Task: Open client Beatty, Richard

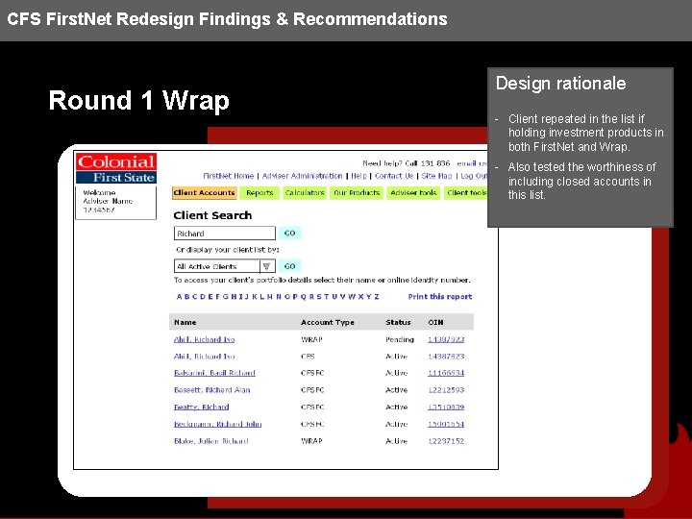Action: pyautogui.click(x=201, y=407)
